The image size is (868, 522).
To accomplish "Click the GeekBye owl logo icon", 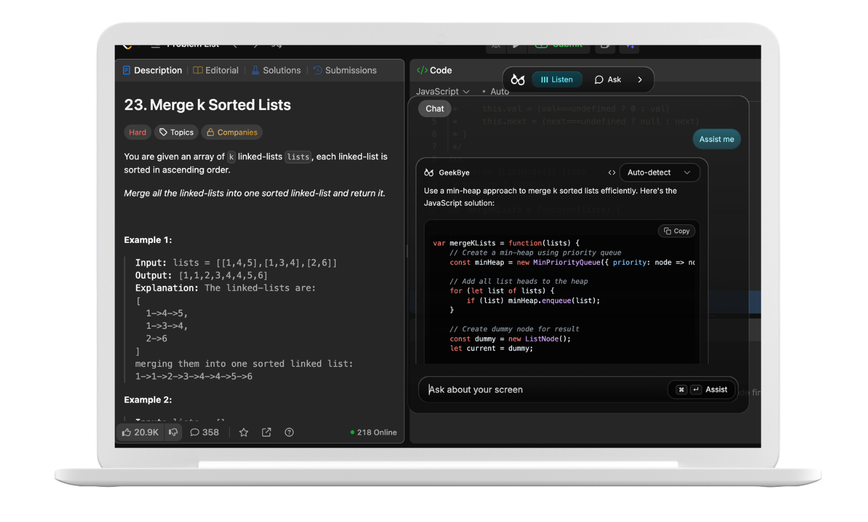I will (429, 172).
